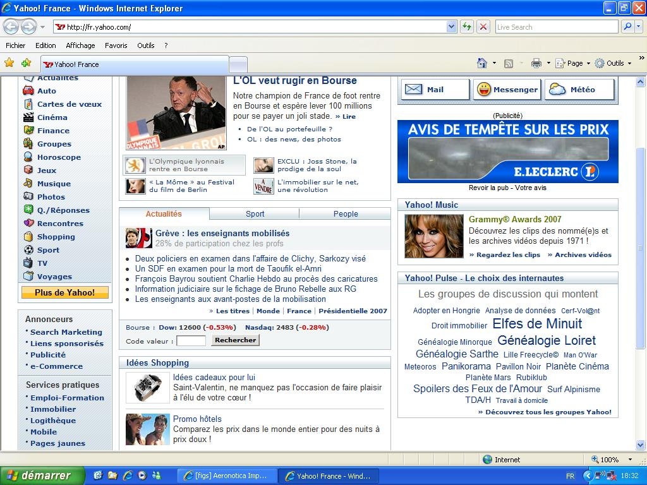Open recent pages dropdown next to Forward

pos(42,27)
